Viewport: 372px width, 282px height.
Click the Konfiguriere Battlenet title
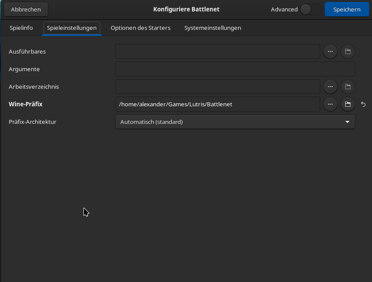(186, 10)
